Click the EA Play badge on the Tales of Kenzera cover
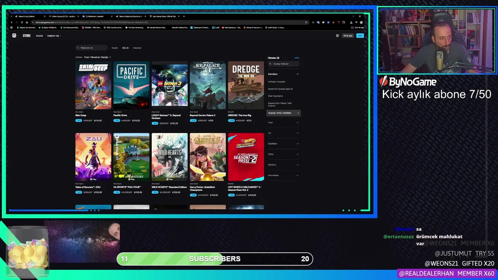Image resolution: width=498 pixels, height=280 pixels. click(93, 179)
